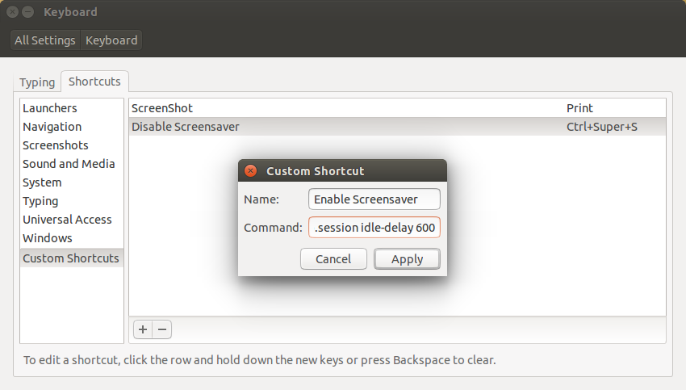Focus the Name field with Enable Screensaver

pyautogui.click(x=374, y=199)
